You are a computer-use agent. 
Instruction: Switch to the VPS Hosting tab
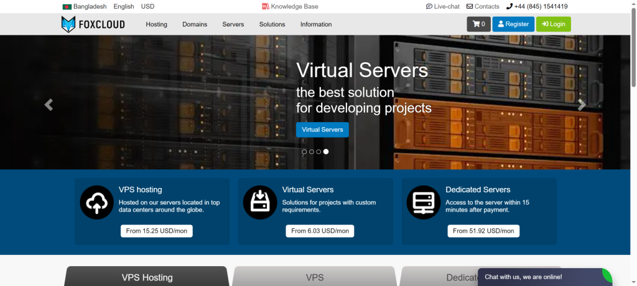pyautogui.click(x=147, y=277)
